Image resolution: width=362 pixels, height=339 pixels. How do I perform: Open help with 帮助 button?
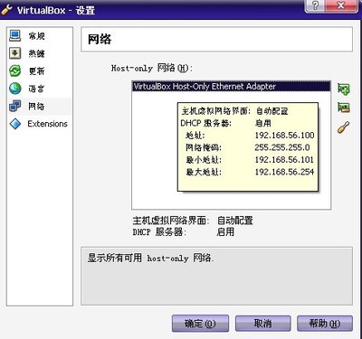325,324
